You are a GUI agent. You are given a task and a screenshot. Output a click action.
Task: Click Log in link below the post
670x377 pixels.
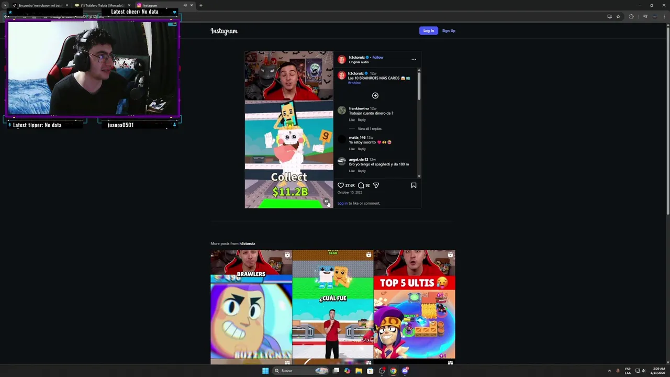click(342, 203)
